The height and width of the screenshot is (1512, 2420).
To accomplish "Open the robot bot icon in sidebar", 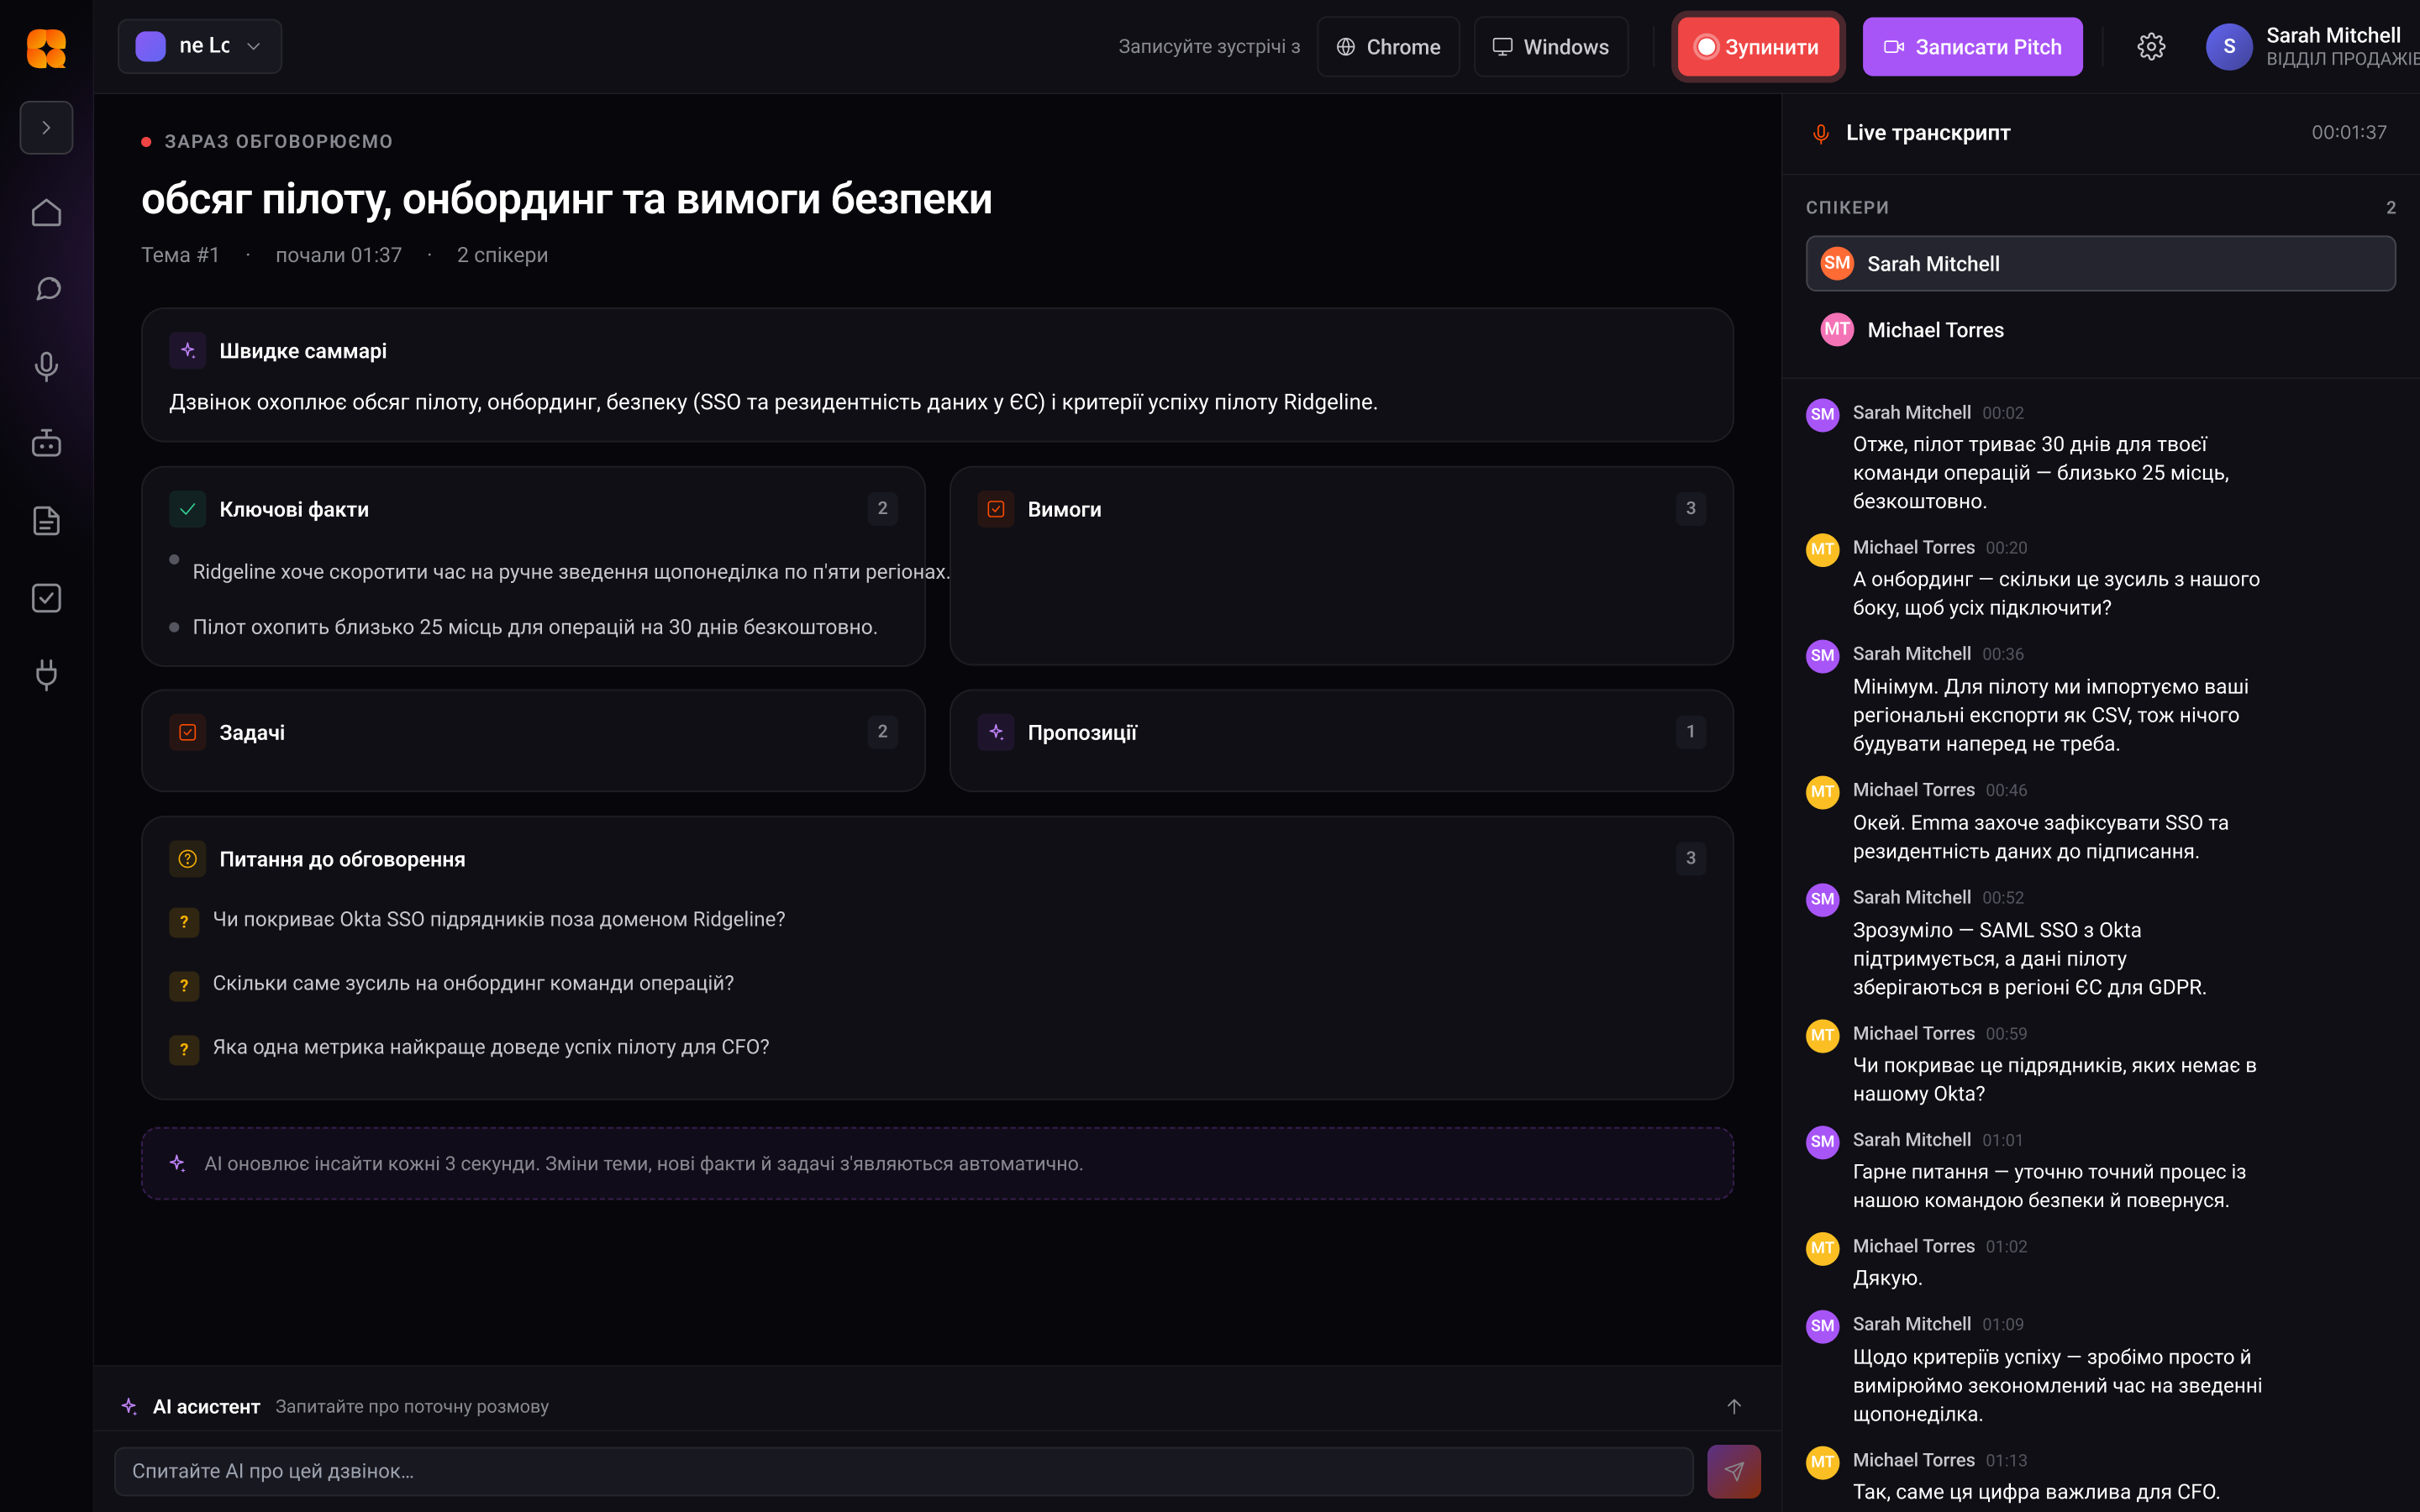I will 46,443.
